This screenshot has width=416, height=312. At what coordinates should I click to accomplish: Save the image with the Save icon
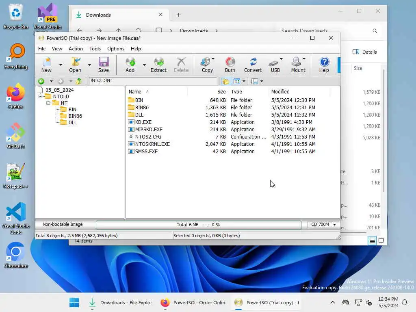(x=104, y=65)
